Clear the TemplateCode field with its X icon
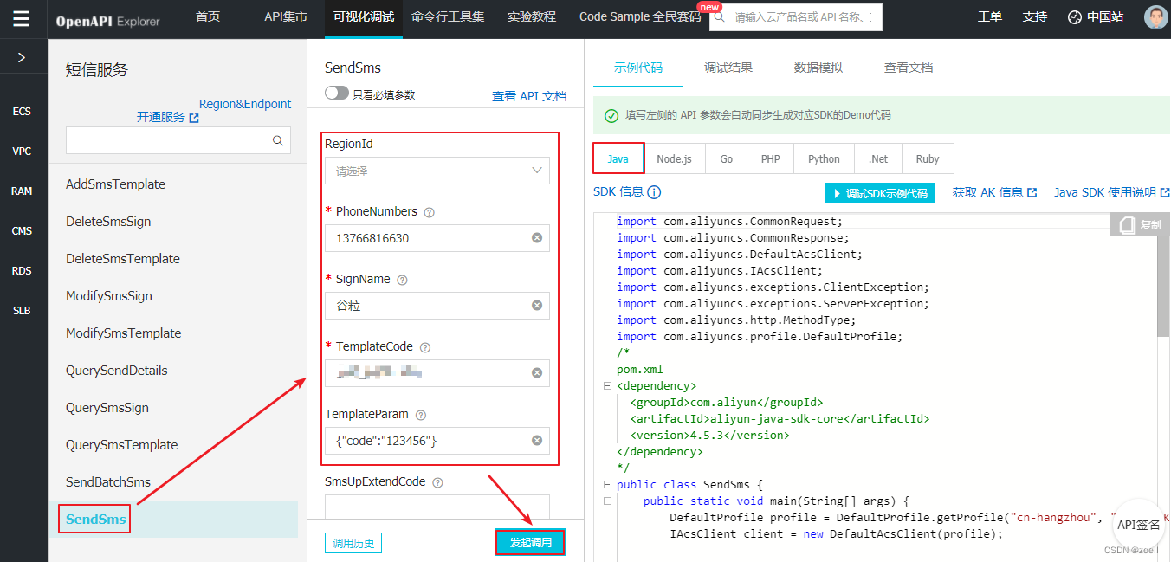1171x562 pixels. click(x=537, y=373)
